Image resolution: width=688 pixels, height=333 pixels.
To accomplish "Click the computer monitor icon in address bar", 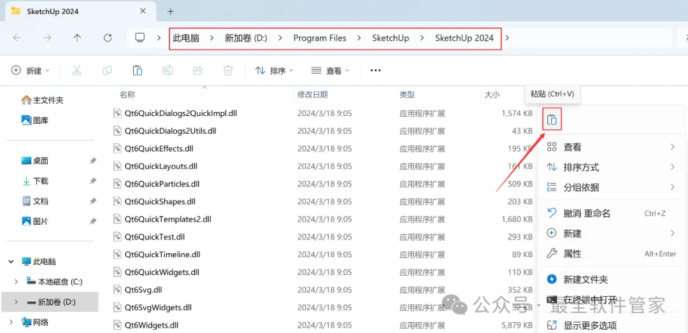I will tap(140, 38).
